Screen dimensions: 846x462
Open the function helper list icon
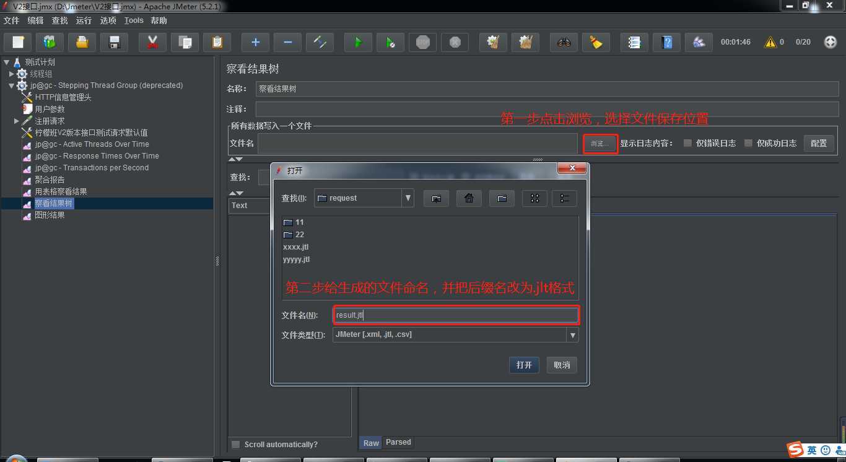point(634,42)
